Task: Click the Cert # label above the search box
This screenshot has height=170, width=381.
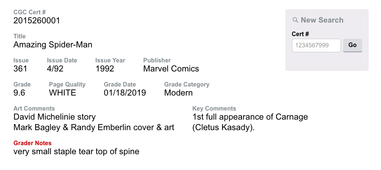Action: pyautogui.click(x=300, y=34)
